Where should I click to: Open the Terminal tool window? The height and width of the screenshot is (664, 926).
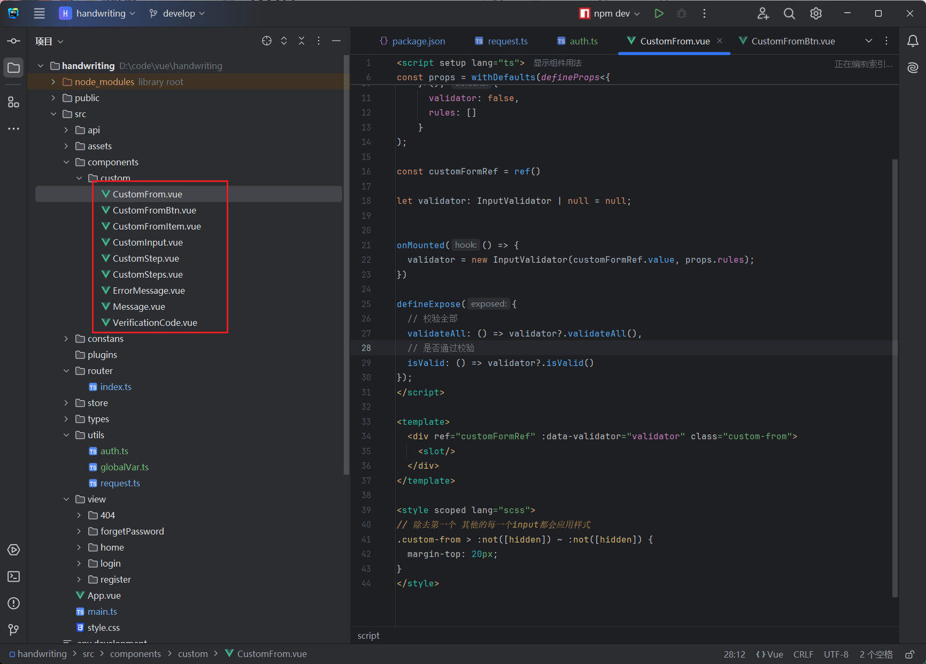coord(14,576)
